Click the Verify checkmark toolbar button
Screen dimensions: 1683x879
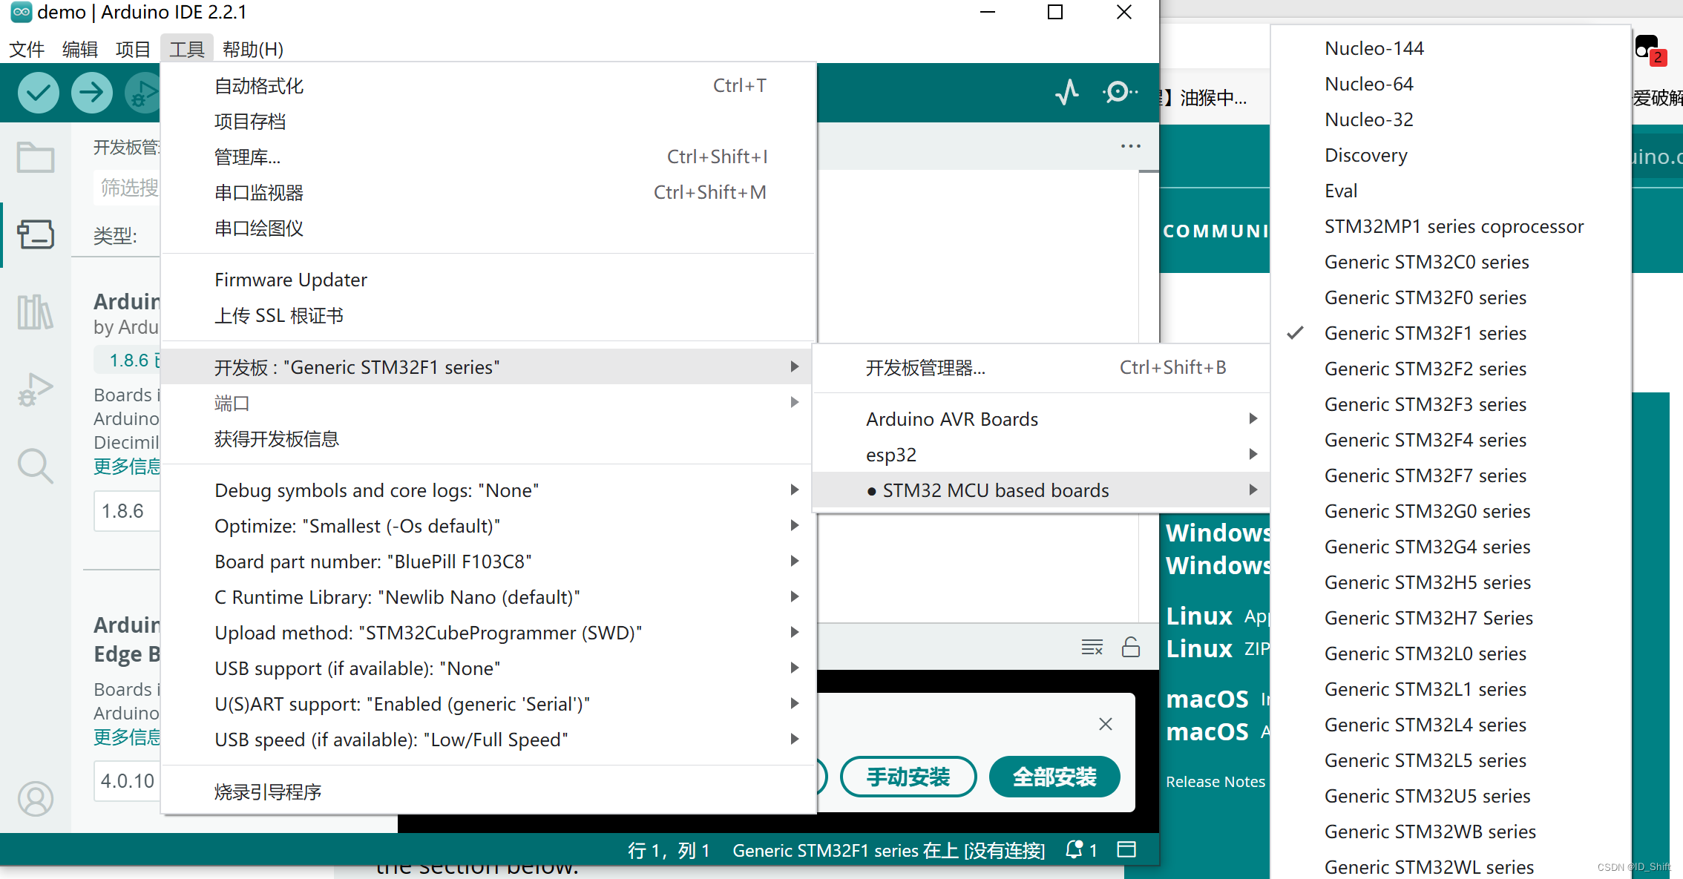click(39, 93)
